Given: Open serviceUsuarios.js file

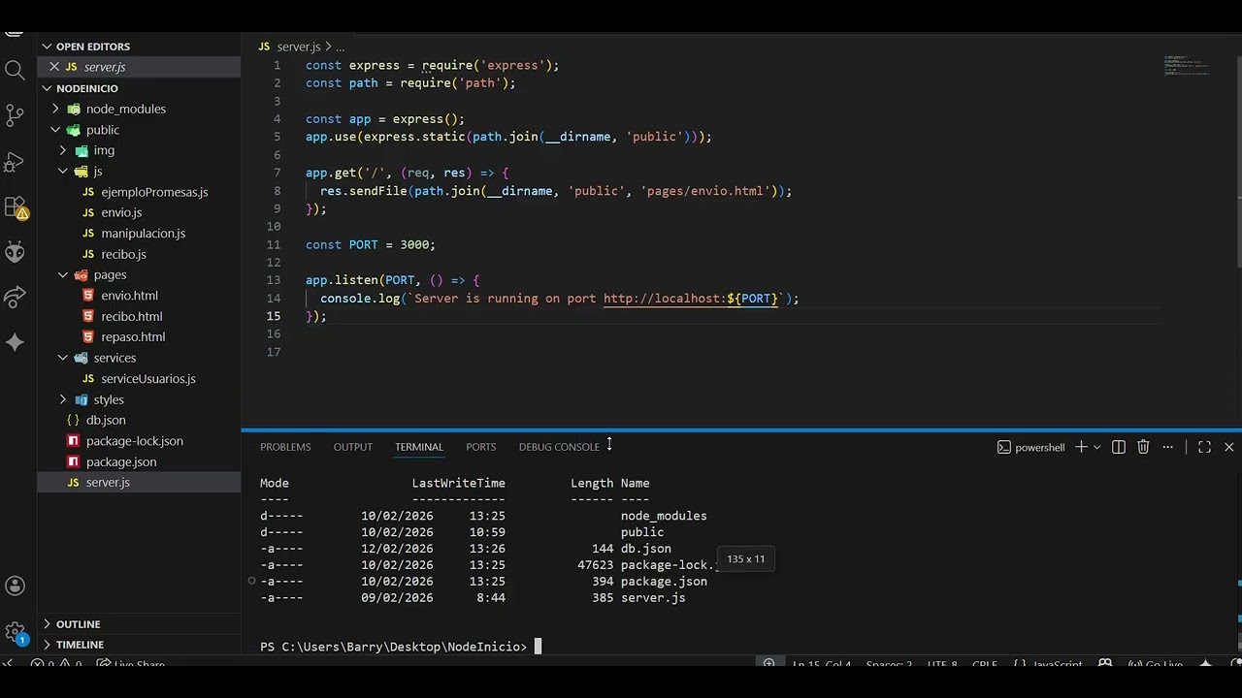Looking at the screenshot, I should 148,379.
